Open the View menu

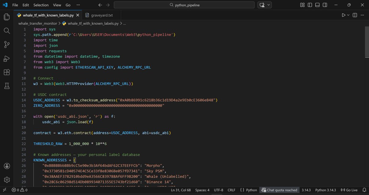(x=57, y=5)
